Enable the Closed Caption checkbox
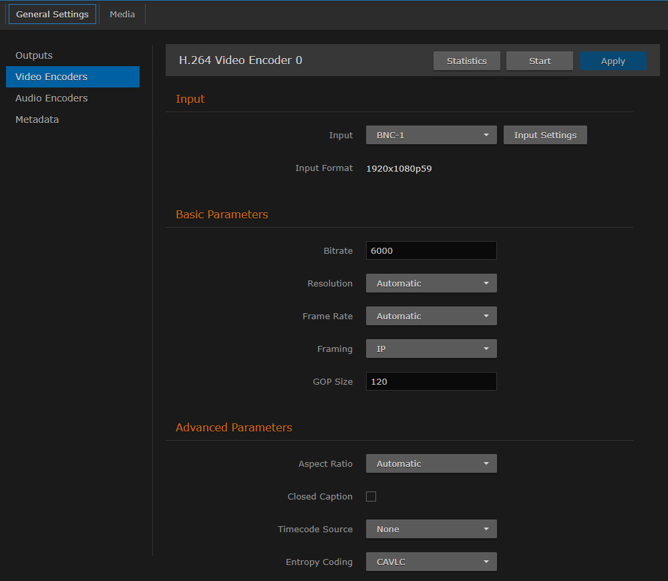668x581 pixels. pos(371,496)
